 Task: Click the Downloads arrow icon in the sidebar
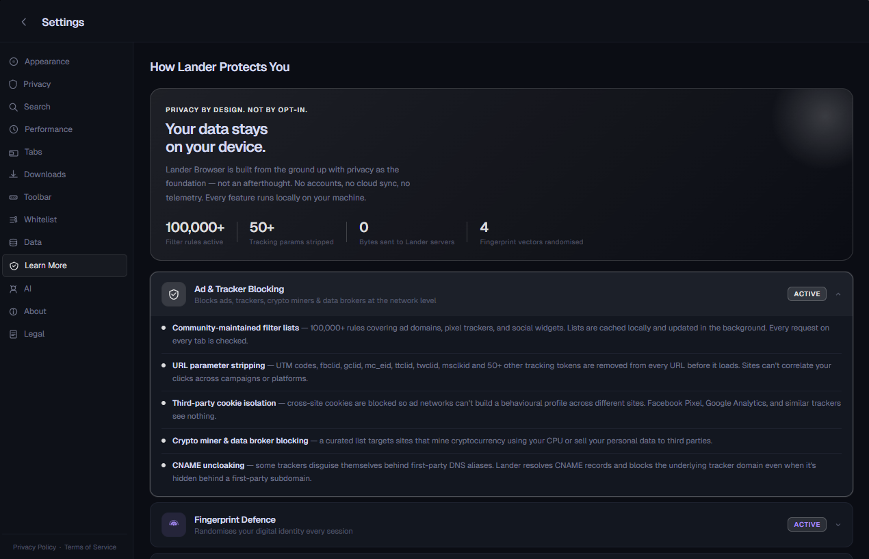tap(13, 174)
